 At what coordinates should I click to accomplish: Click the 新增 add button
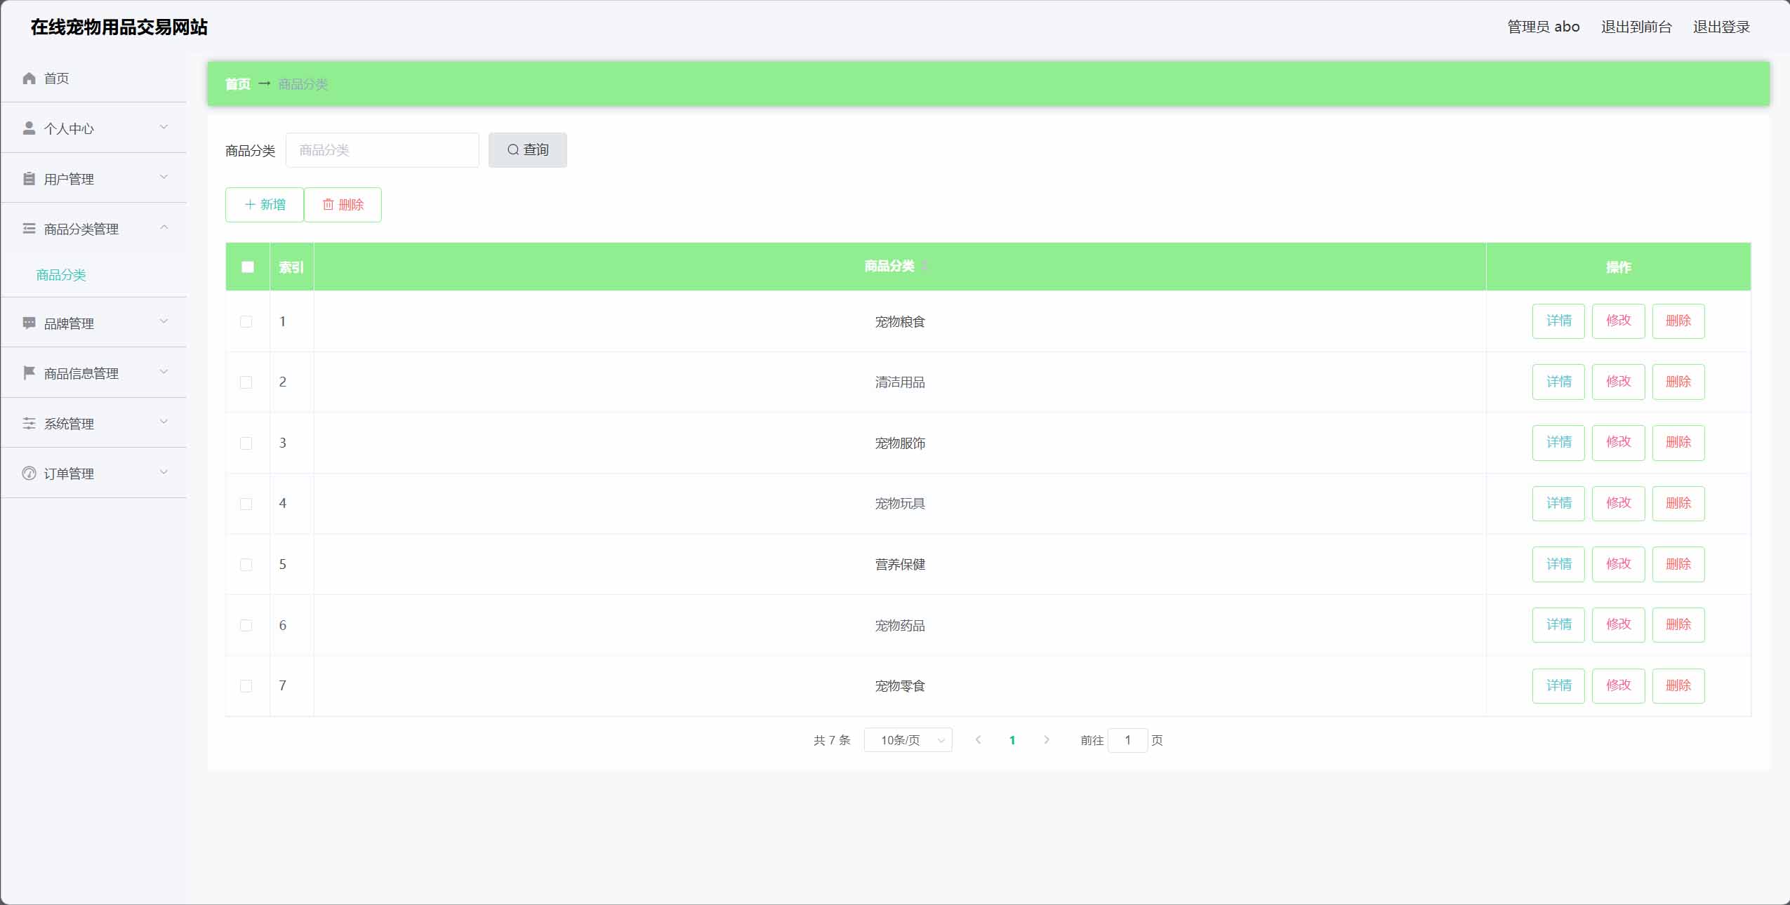[x=265, y=205]
